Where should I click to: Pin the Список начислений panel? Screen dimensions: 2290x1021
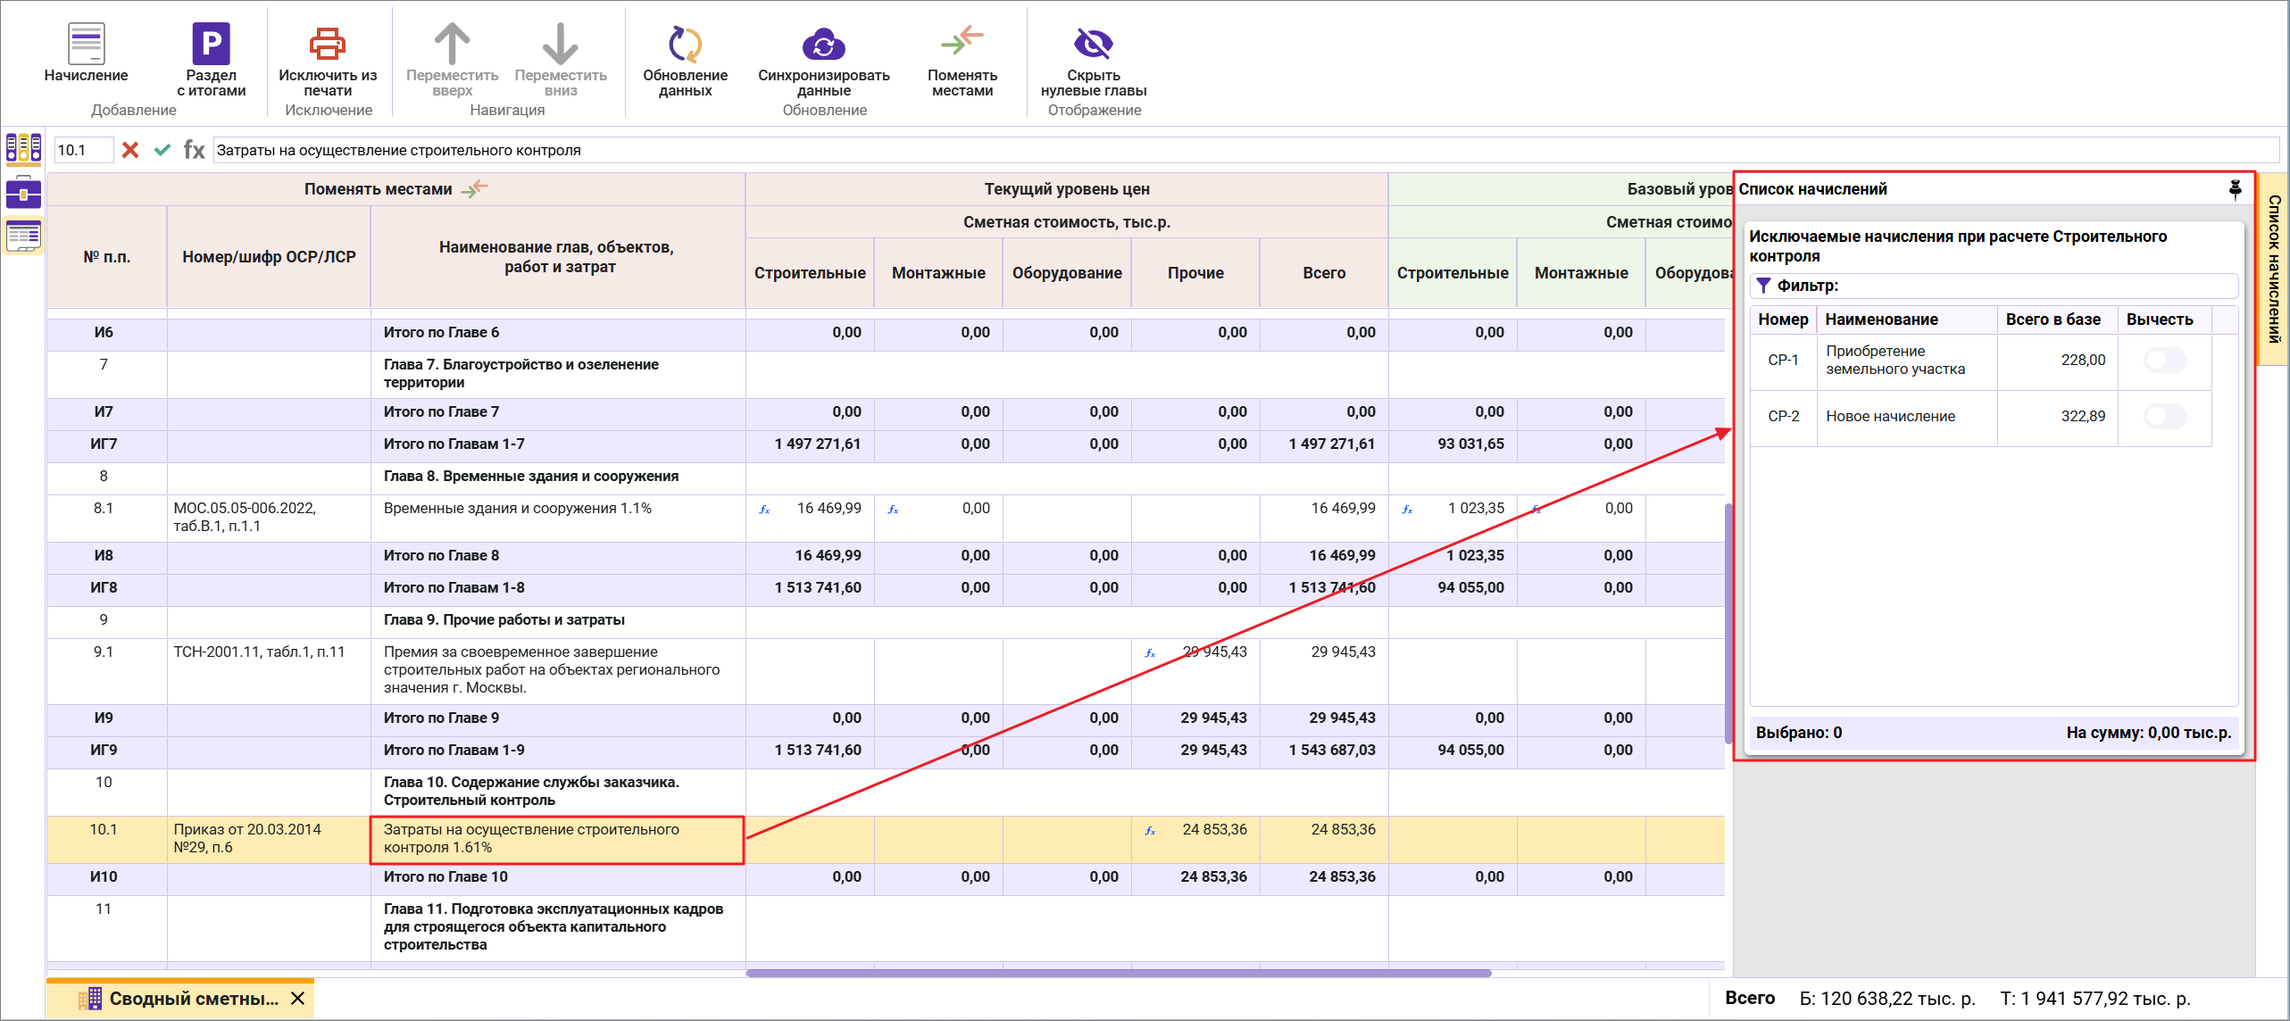pos(2235,189)
